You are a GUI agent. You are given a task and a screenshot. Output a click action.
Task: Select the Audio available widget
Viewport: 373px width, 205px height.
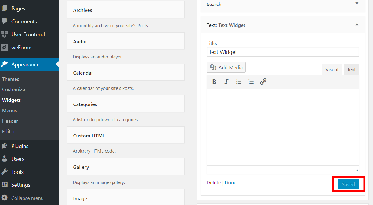pyautogui.click(x=126, y=41)
